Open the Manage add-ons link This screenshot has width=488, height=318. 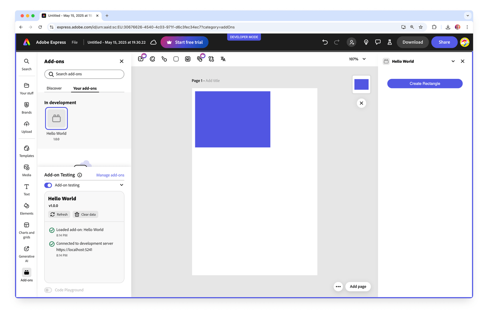pos(110,175)
